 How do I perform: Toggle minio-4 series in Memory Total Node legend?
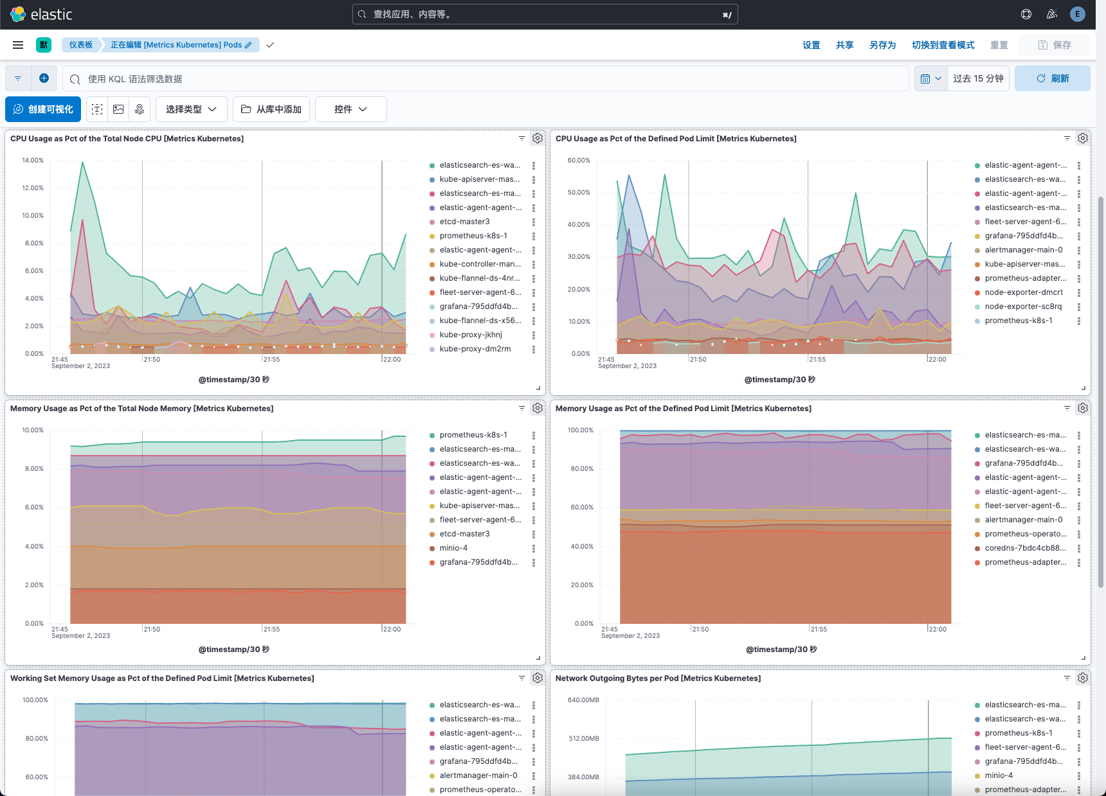tap(453, 548)
